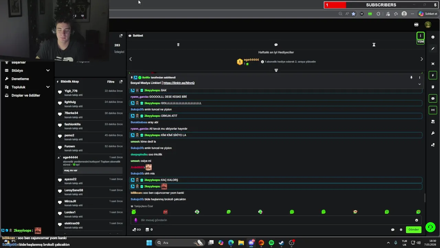440x248 pixels.
Task: Collapse the weekly top gifters banner
Action: (x=276, y=70)
